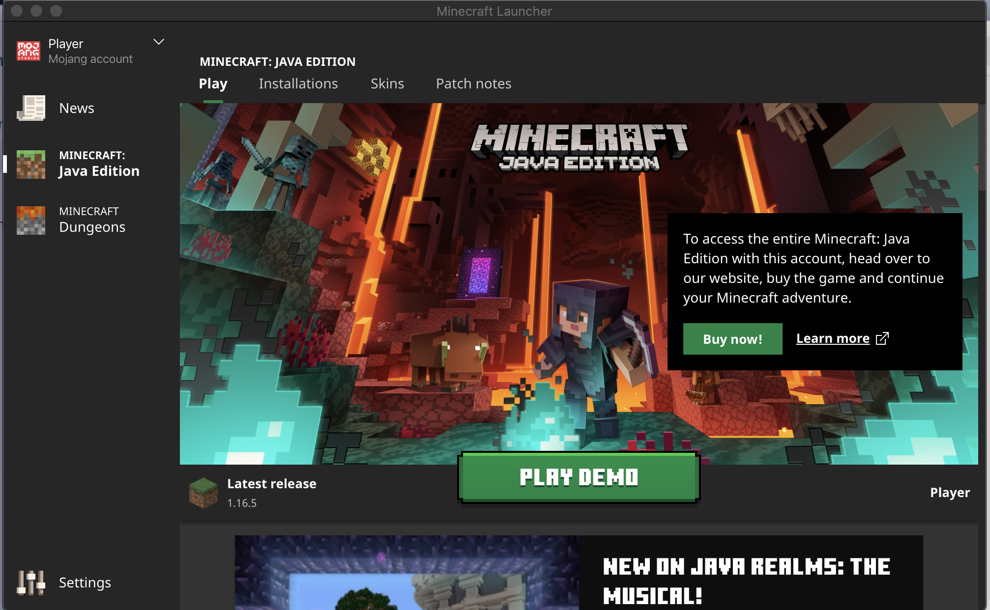Click the Latest release grass block icon
The height and width of the screenshot is (610, 990).
(204, 493)
